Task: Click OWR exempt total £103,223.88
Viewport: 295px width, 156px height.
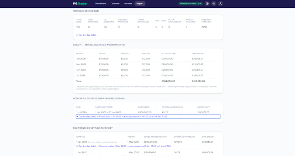Action: [x=198, y=81]
